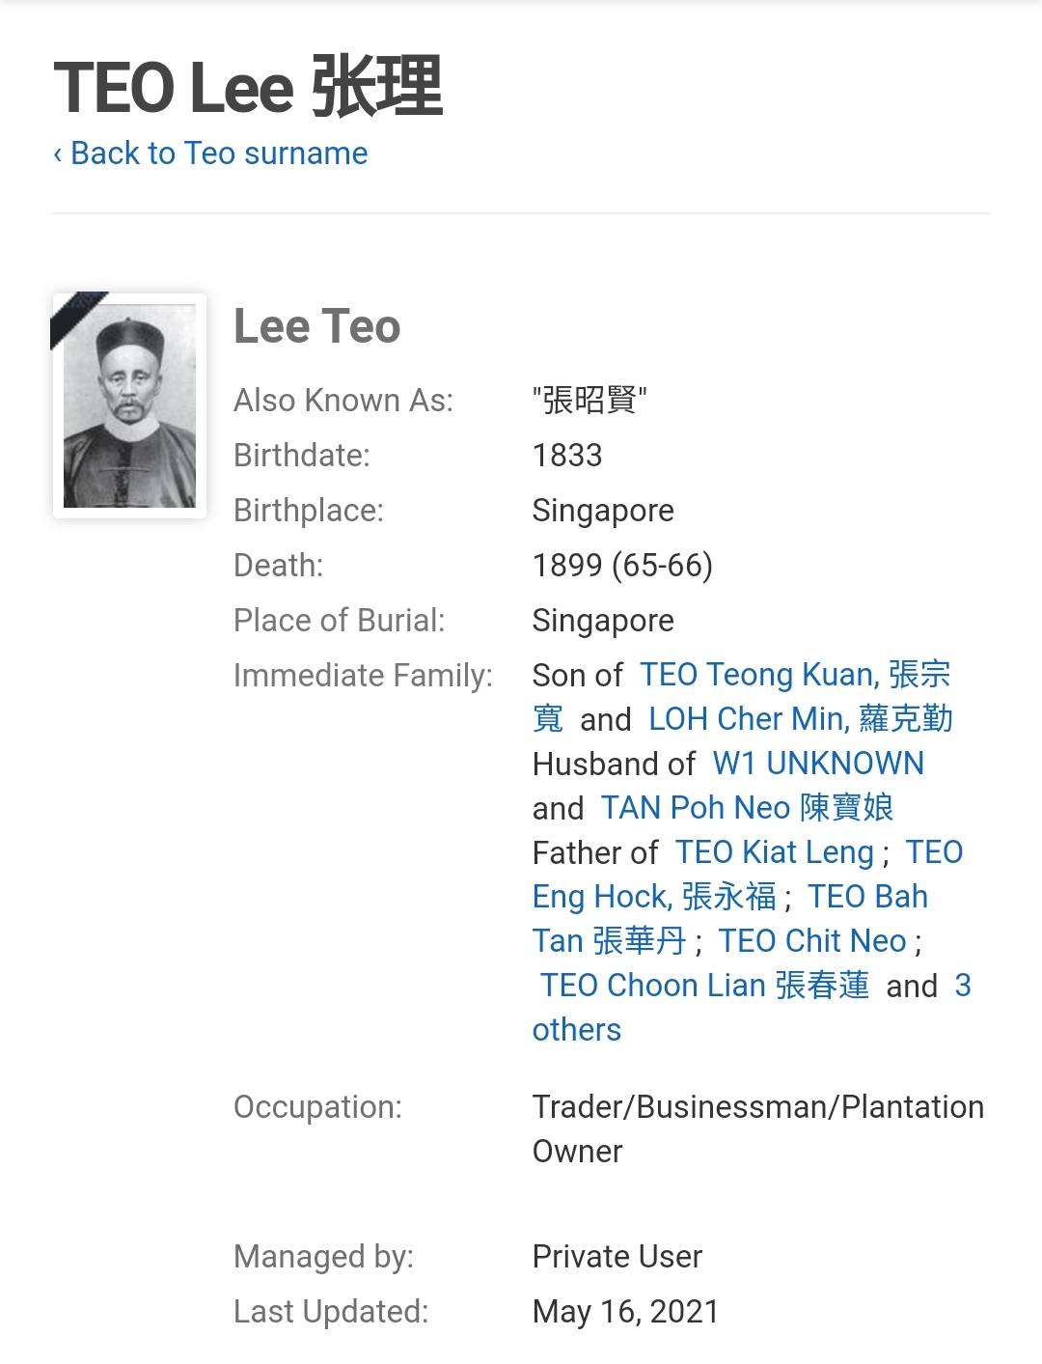Click the Lee Teo name heading
This screenshot has width=1042, height=1364.
(x=316, y=326)
